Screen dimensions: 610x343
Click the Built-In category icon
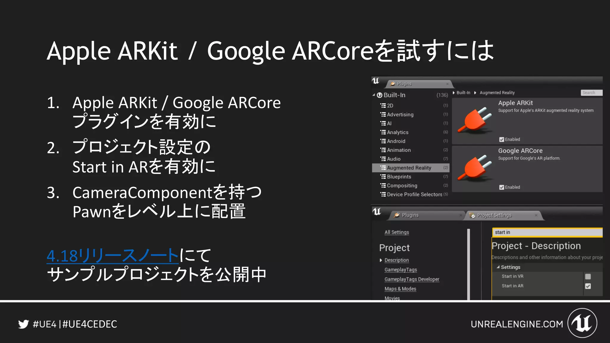coord(379,95)
